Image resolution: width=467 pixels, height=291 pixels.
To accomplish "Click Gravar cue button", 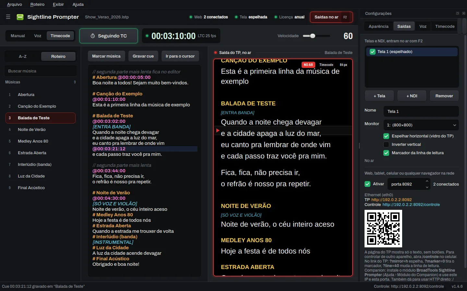I will [143, 56].
